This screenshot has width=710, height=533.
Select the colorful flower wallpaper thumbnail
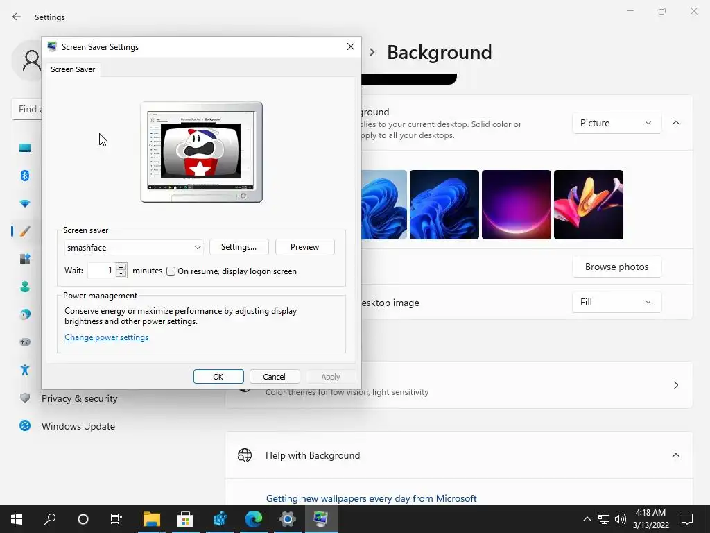(x=588, y=205)
